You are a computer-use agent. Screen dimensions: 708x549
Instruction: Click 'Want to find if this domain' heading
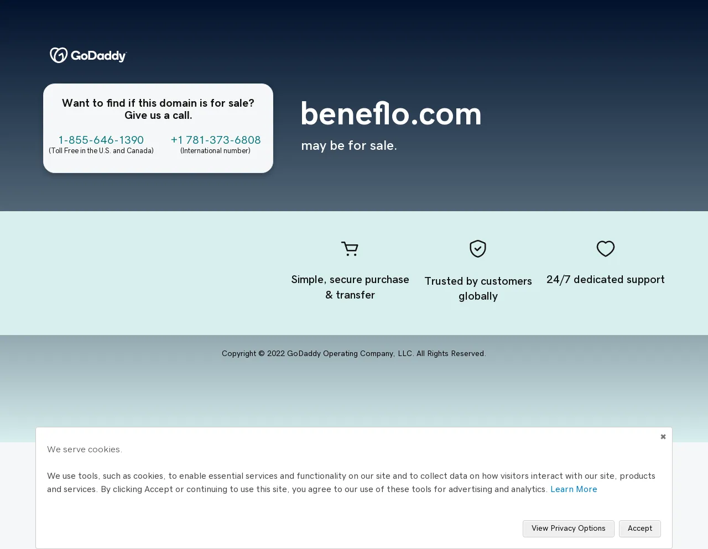158,109
